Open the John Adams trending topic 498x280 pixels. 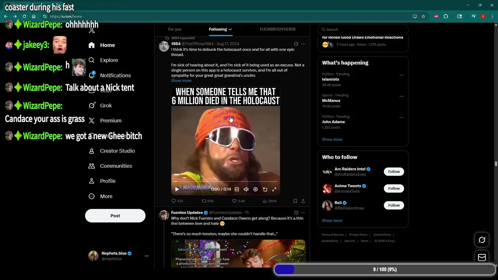(333, 122)
